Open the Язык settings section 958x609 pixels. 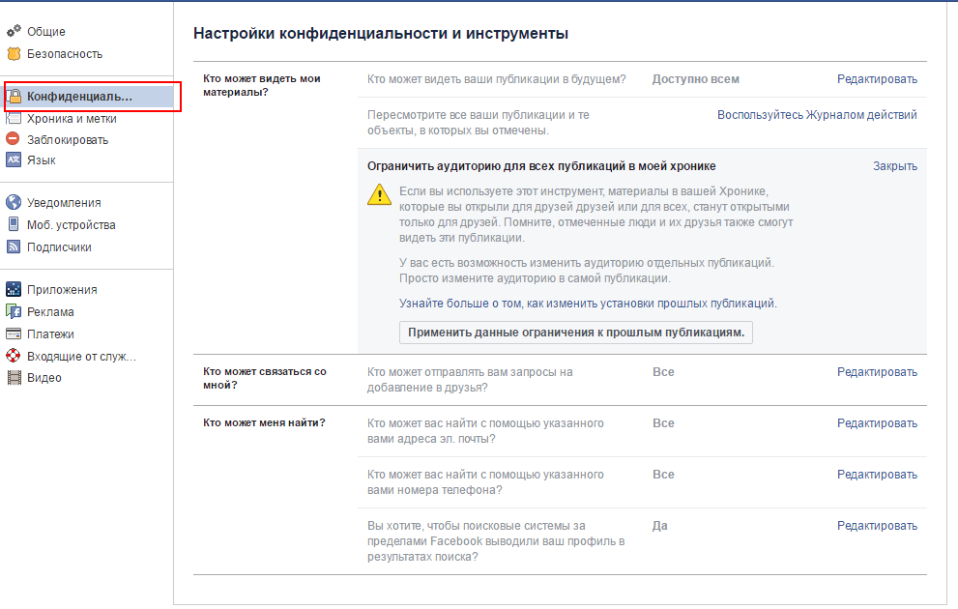click(x=44, y=160)
